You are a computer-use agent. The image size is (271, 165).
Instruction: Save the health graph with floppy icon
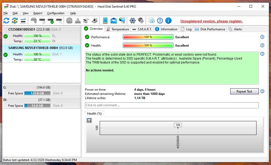point(89,120)
